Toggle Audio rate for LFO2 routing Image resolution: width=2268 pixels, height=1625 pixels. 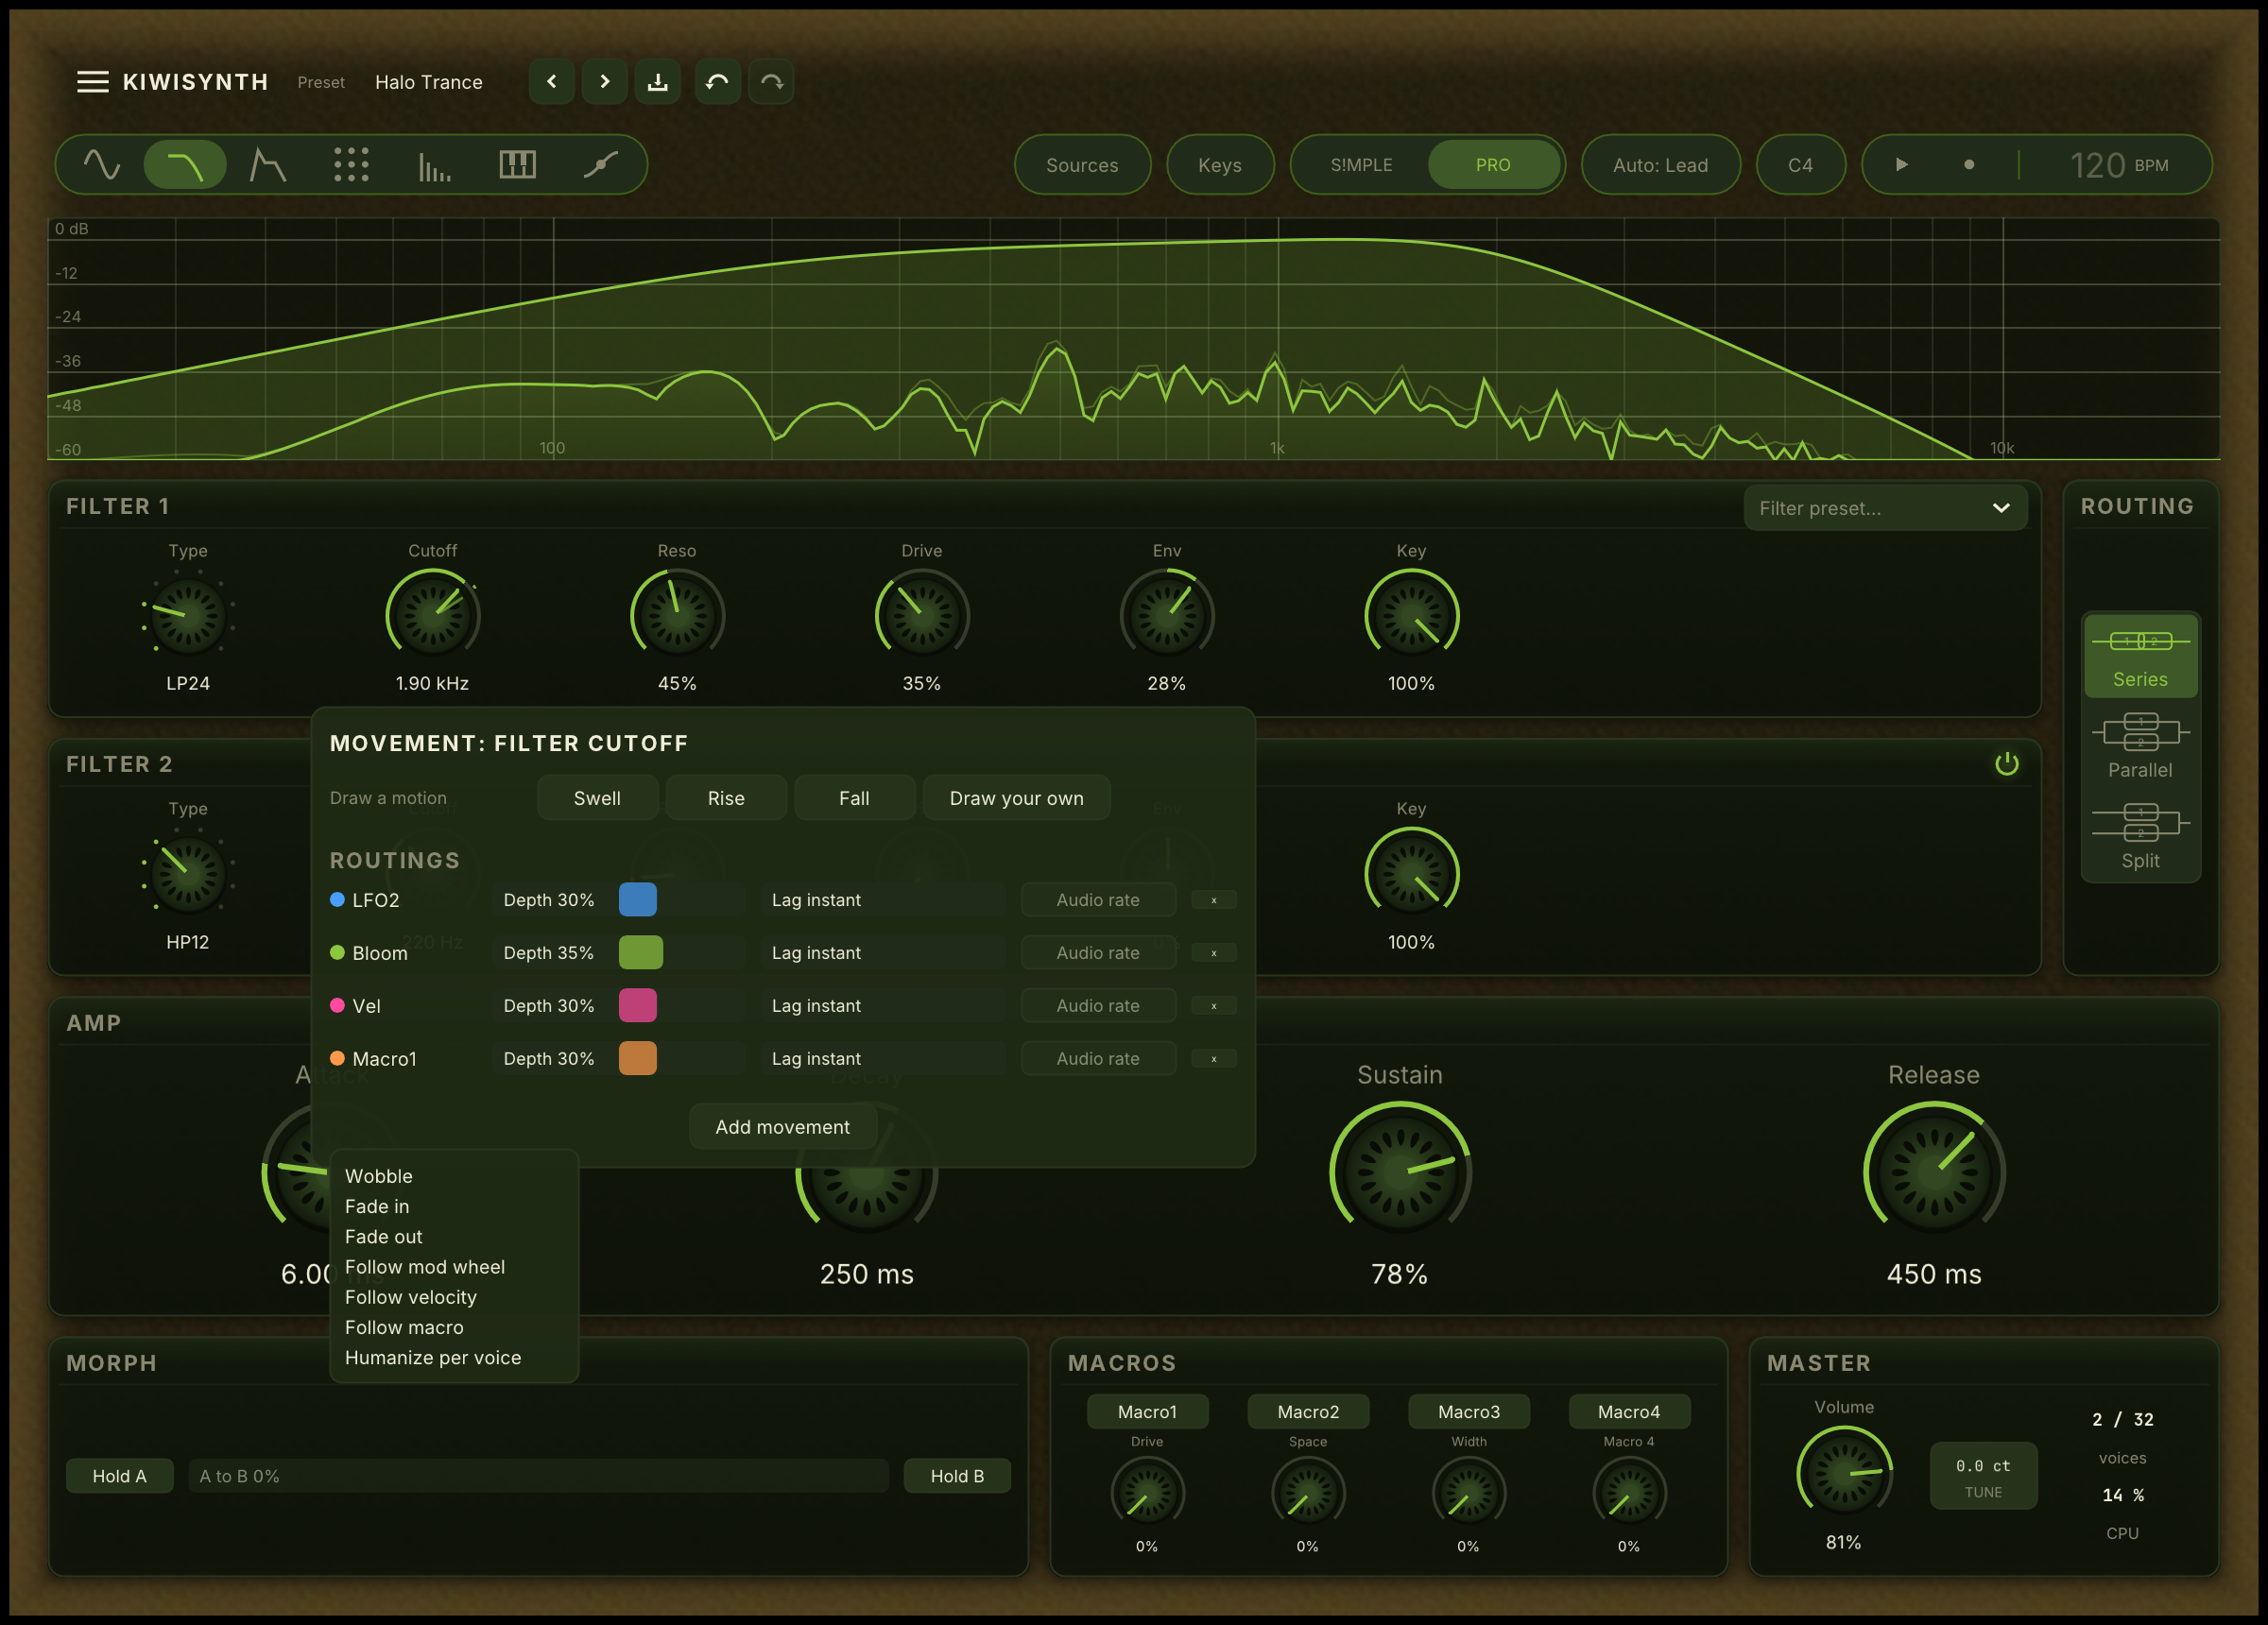[x=1098, y=900]
